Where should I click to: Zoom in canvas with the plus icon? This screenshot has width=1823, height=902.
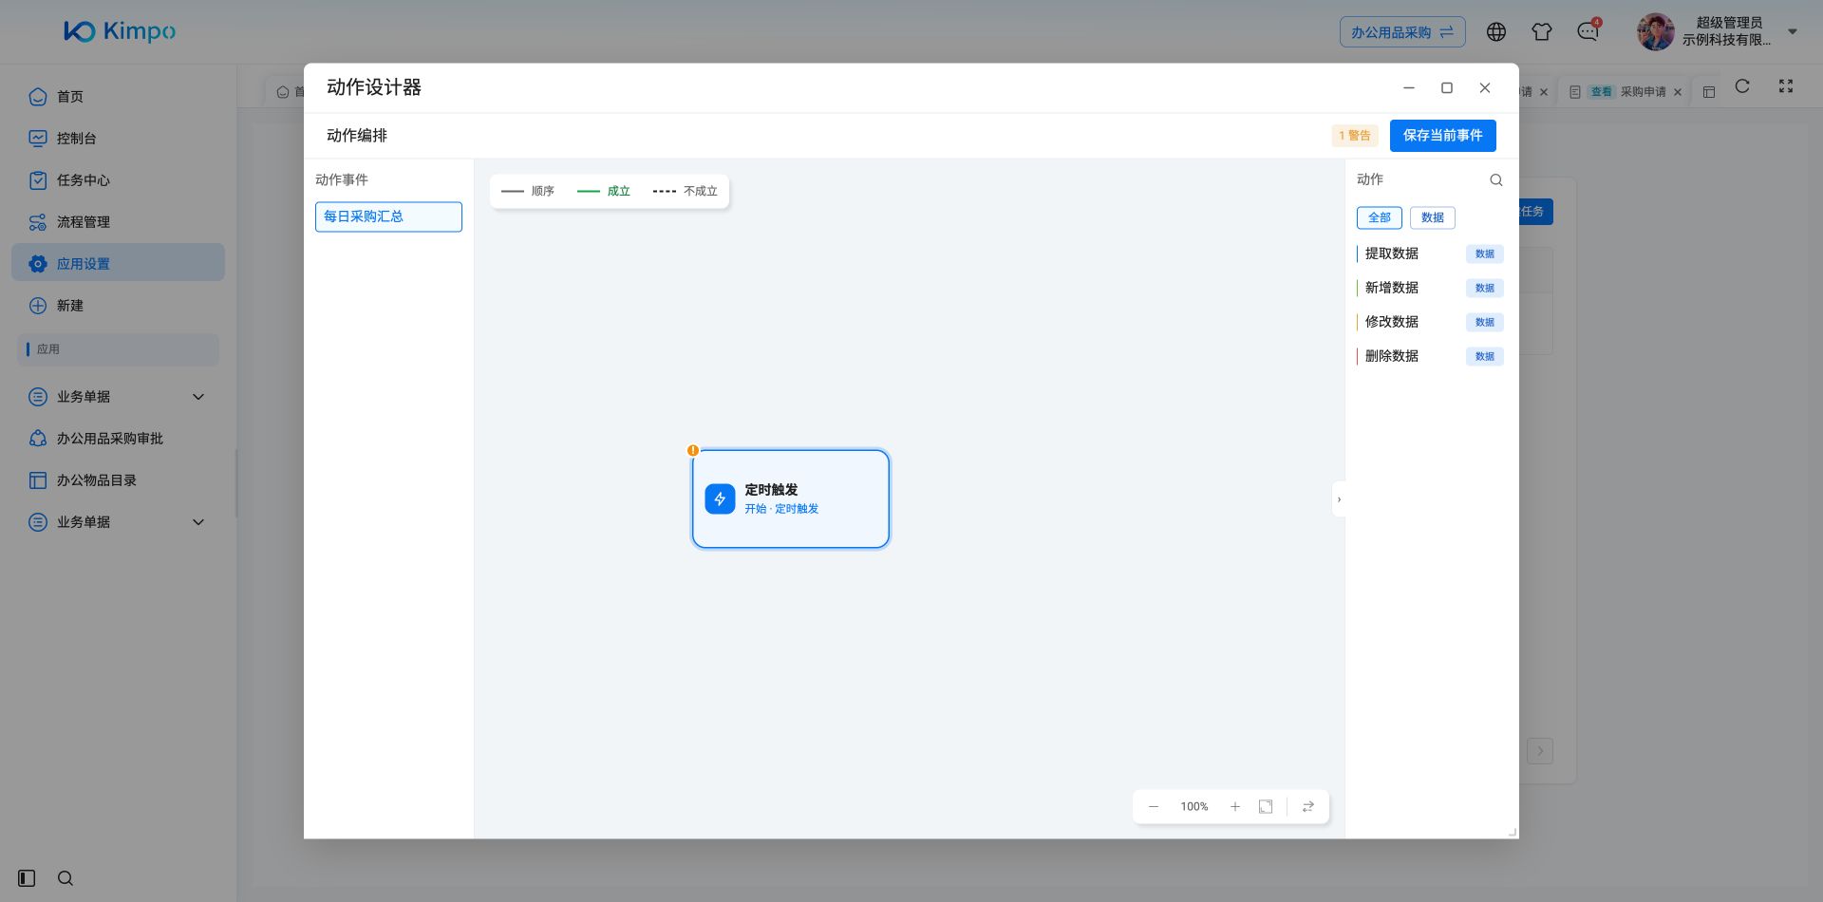1235,807
